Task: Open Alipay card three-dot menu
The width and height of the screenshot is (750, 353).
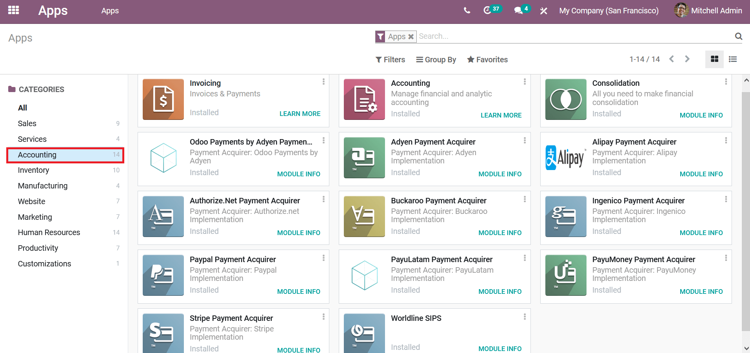Action: click(726, 140)
